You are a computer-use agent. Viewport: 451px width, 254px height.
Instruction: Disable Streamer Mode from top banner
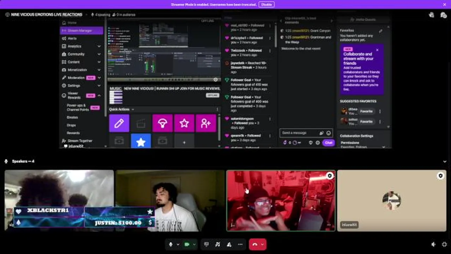click(x=266, y=5)
